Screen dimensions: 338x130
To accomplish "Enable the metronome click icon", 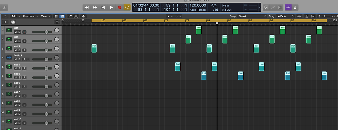I will [295, 7].
